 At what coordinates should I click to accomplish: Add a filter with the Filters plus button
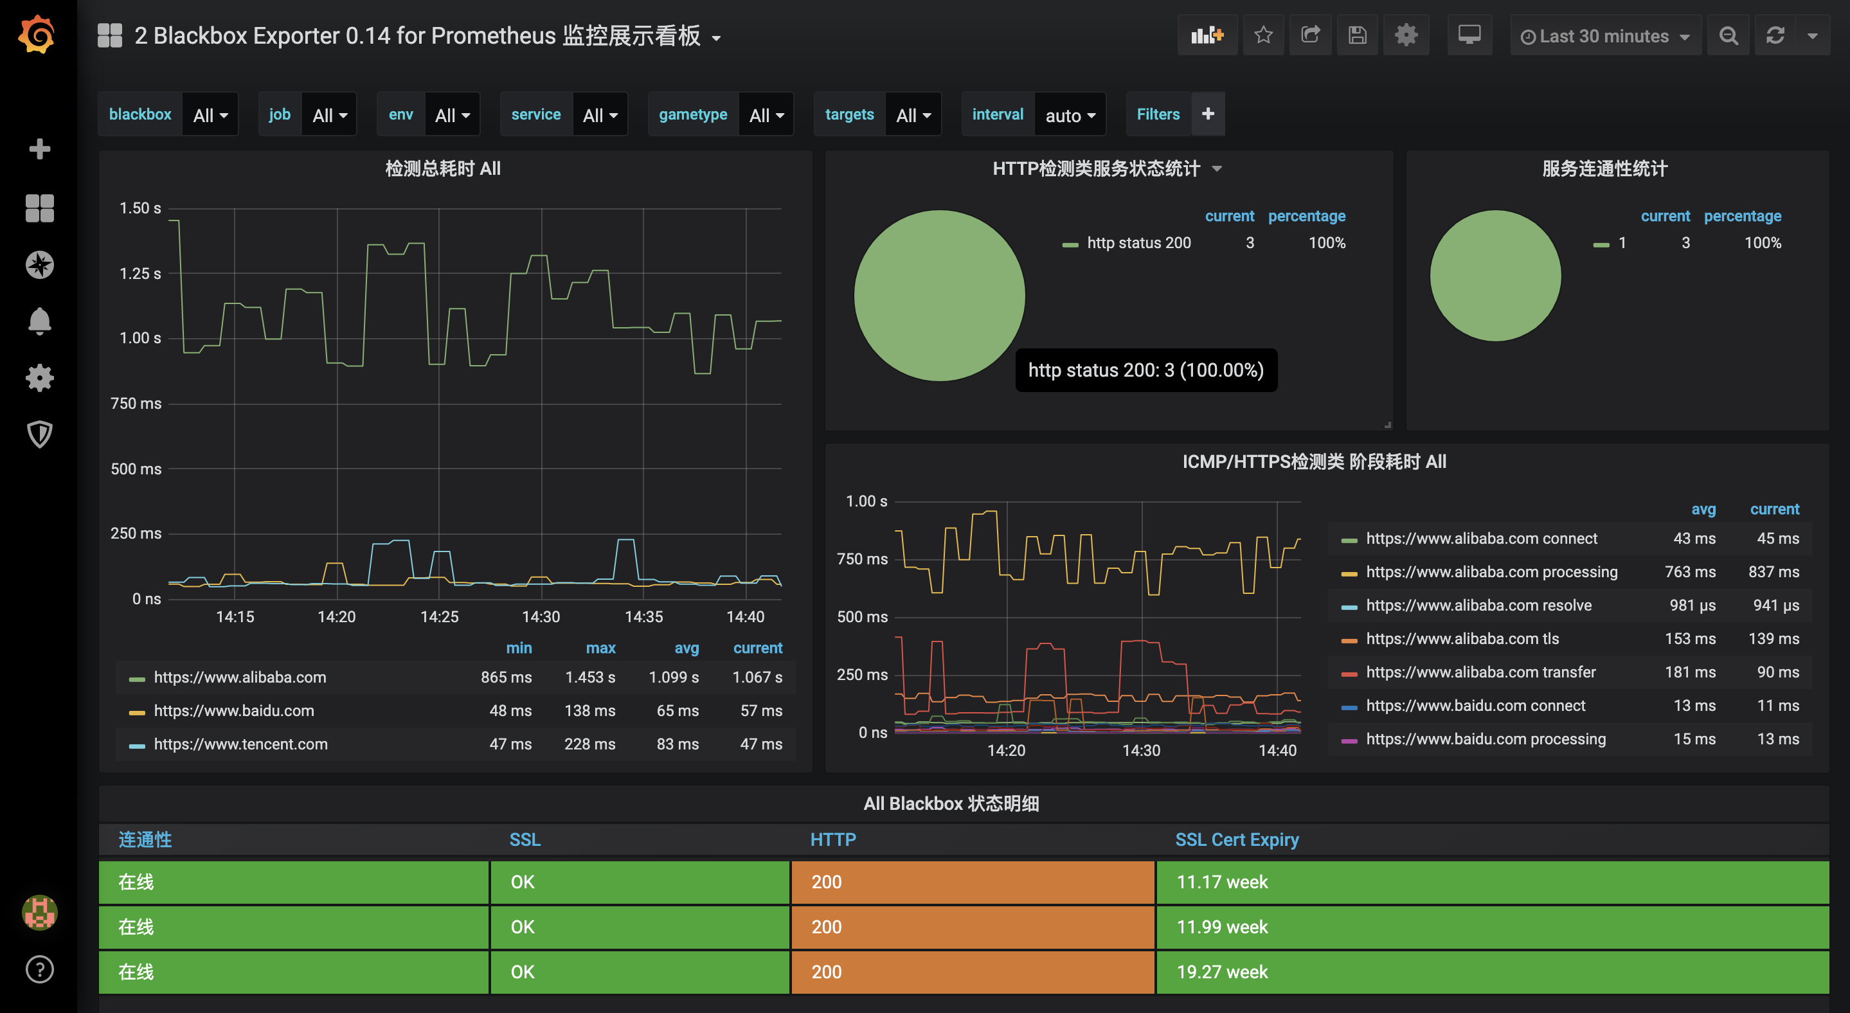[x=1208, y=113]
